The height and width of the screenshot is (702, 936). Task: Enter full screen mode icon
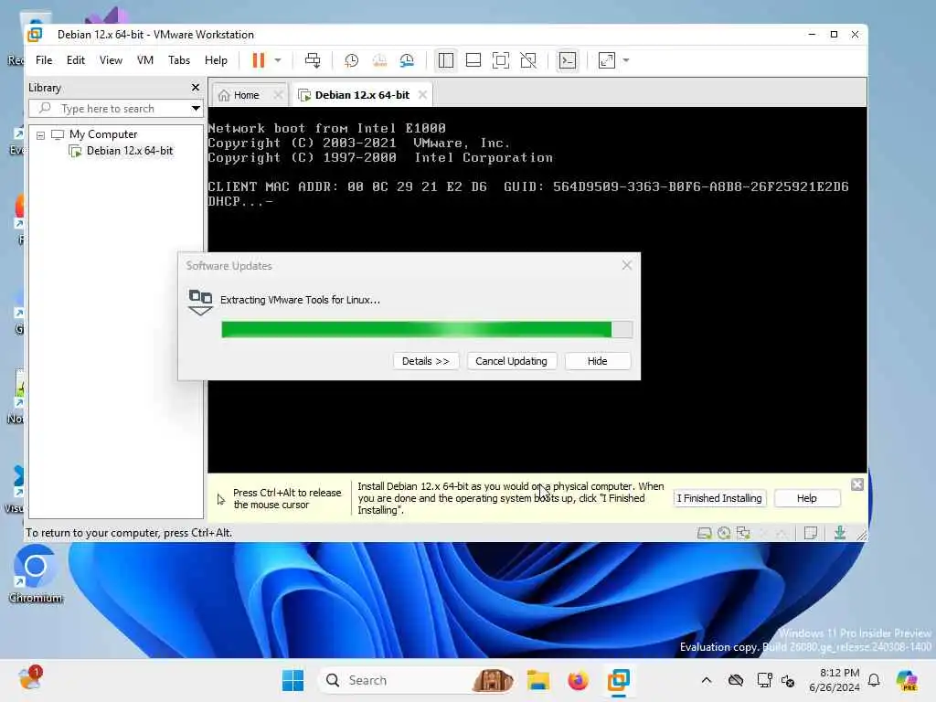(501, 60)
